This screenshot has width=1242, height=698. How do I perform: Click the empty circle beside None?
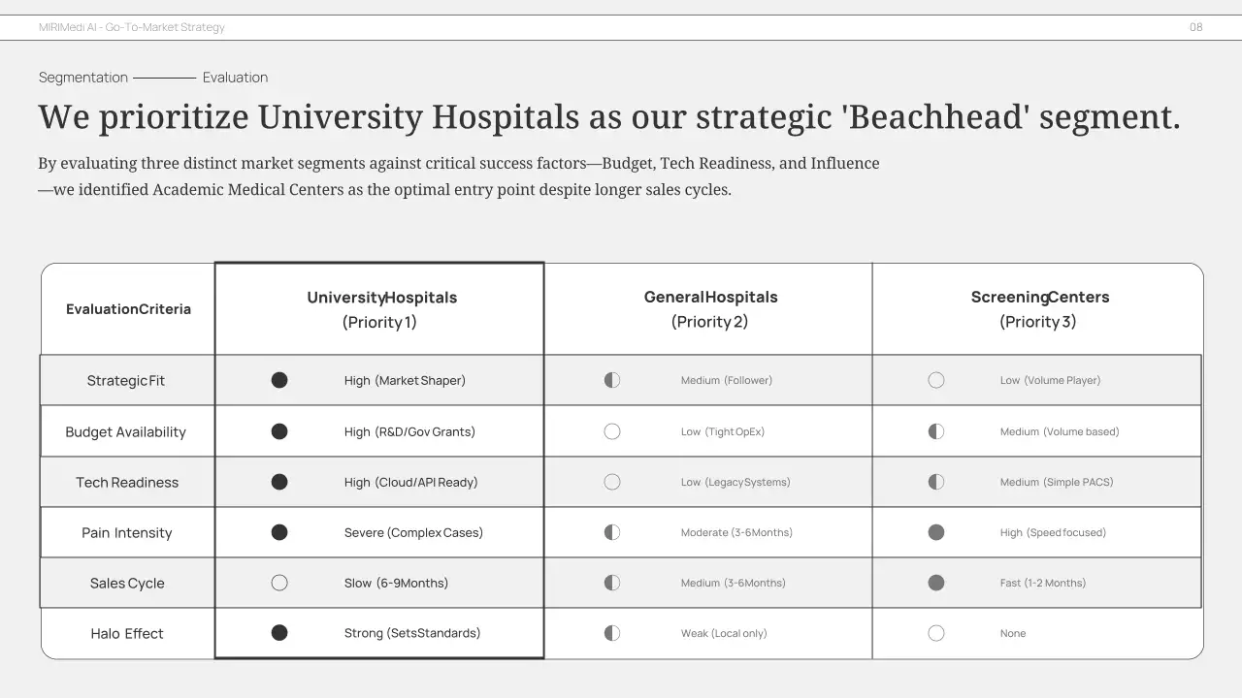click(936, 633)
